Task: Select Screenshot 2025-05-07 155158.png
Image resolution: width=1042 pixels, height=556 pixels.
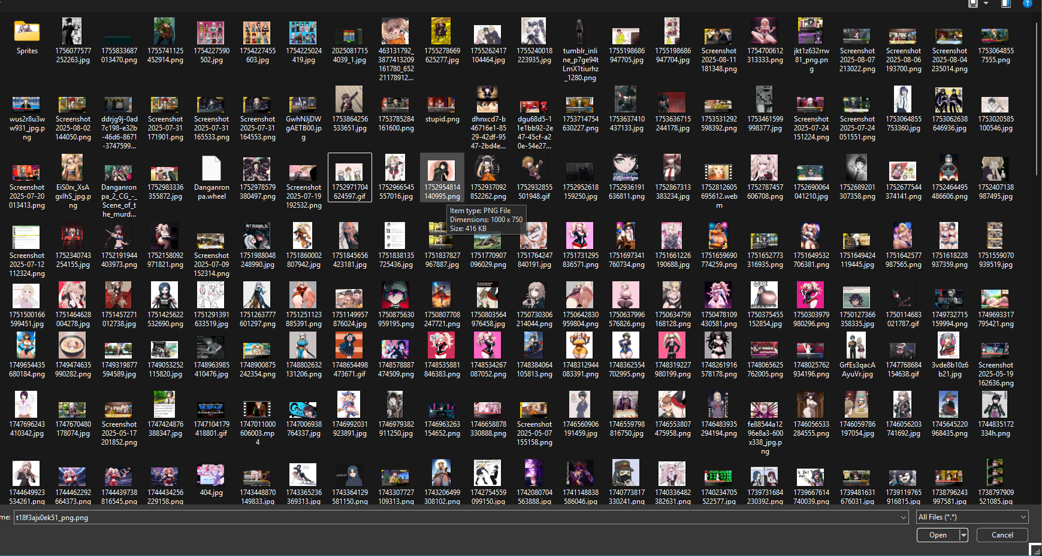Action: pos(534,410)
